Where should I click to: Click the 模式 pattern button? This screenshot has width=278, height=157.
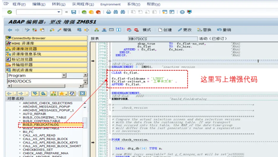pyautogui.click(x=147, y=30)
